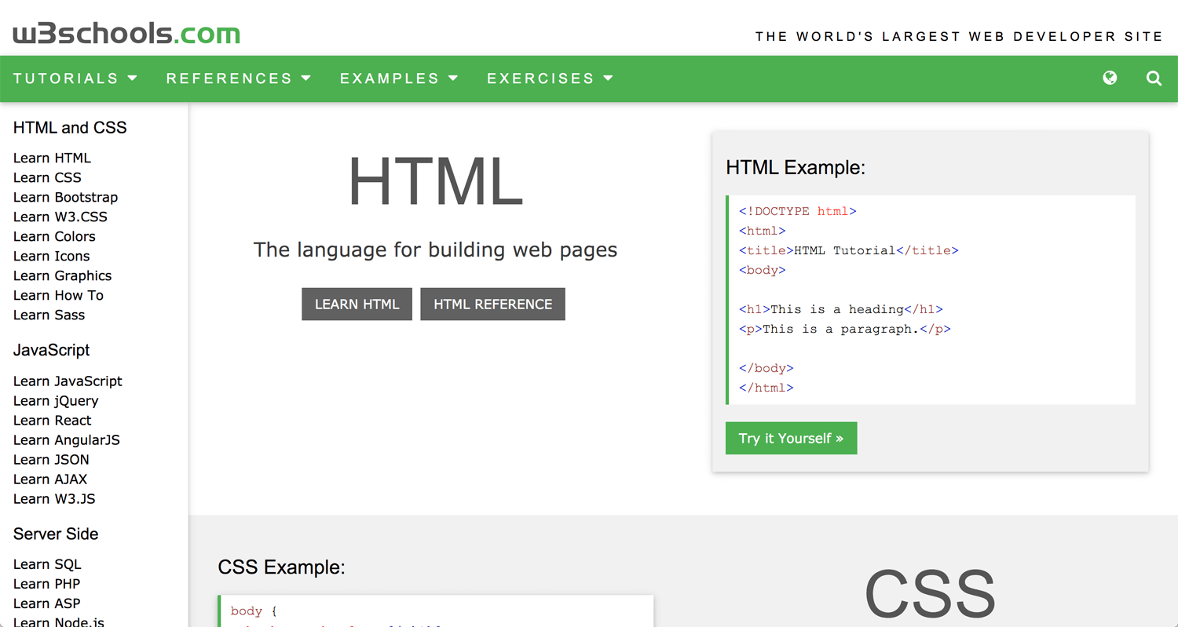Click 'THE WORLD'S LARGEST WEB DEVELOPER SITE' tagline
Viewport: 1178px width, 627px height.
959,36
